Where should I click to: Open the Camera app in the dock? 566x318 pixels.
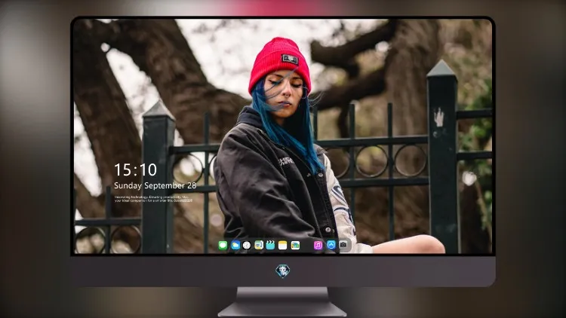(343, 245)
